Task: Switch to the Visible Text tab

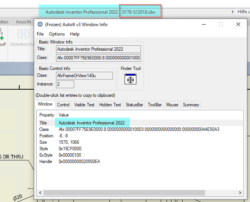Action: coord(84,105)
